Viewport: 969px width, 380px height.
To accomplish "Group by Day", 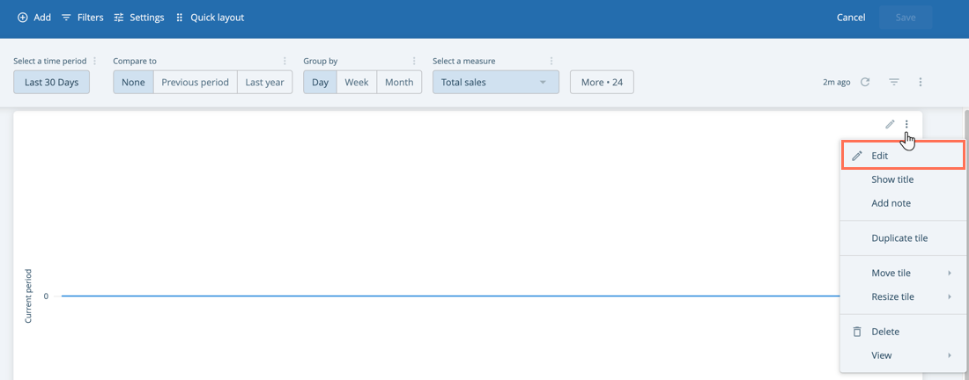I will (320, 82).
